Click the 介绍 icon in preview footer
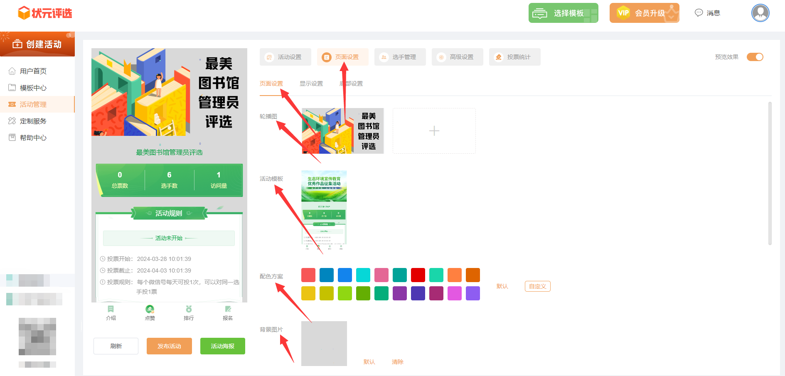Screen dimensions: 785x376 (111, 309)
